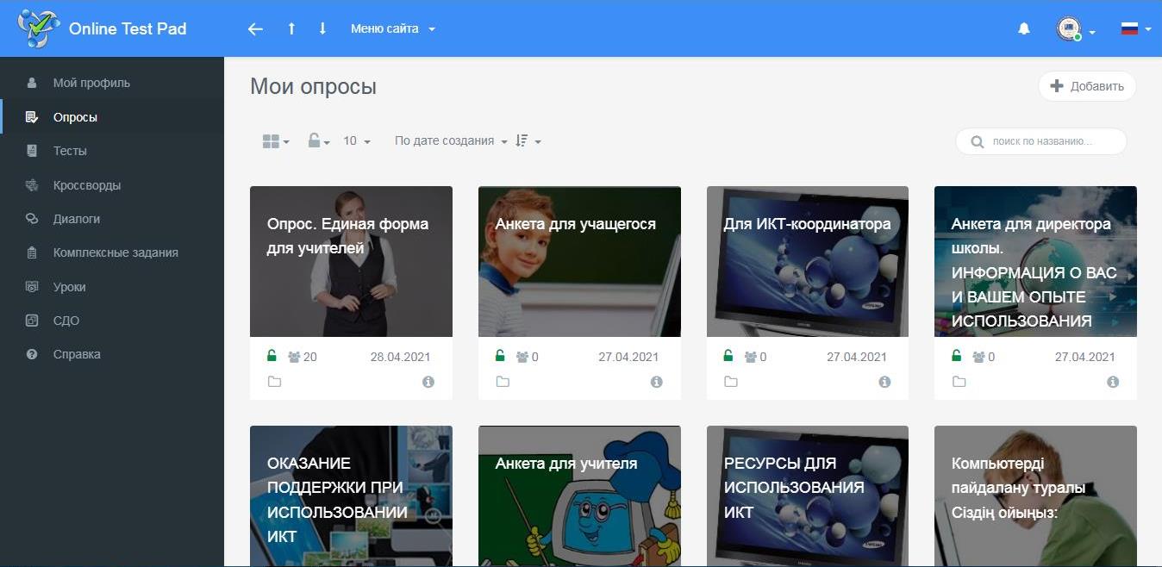Open the user avatar account menu
This screenshot has height=567, width=1162.
(x=1075, y=29)
